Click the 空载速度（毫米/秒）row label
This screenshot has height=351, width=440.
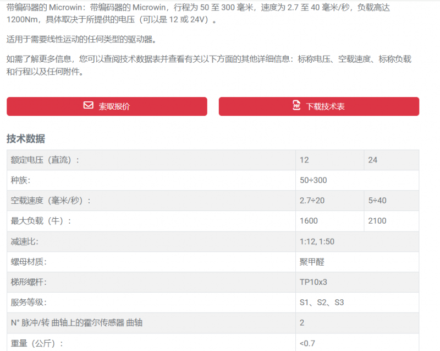51,201
